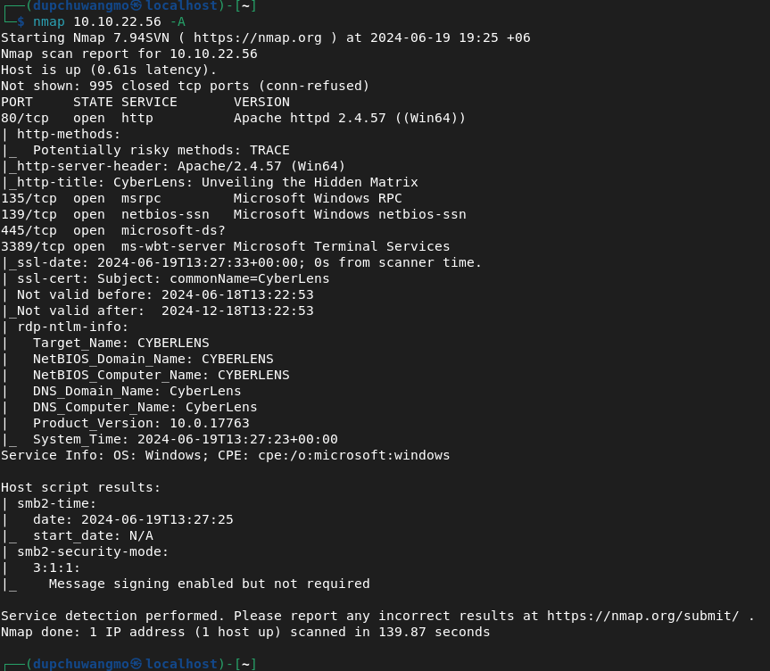The image size is (770, 671).
Task: Click the nmap command word in prompt
Action: point(48,22)
